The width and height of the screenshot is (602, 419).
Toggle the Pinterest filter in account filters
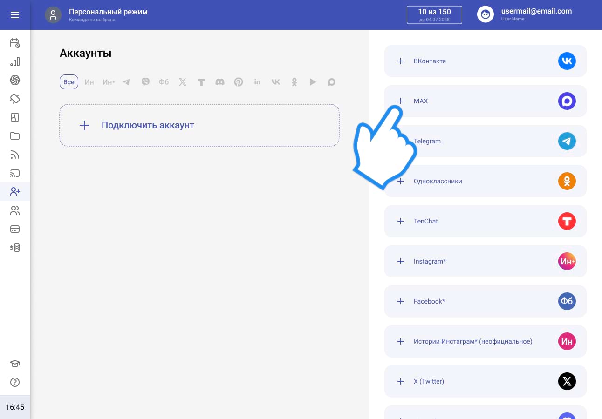239,82
